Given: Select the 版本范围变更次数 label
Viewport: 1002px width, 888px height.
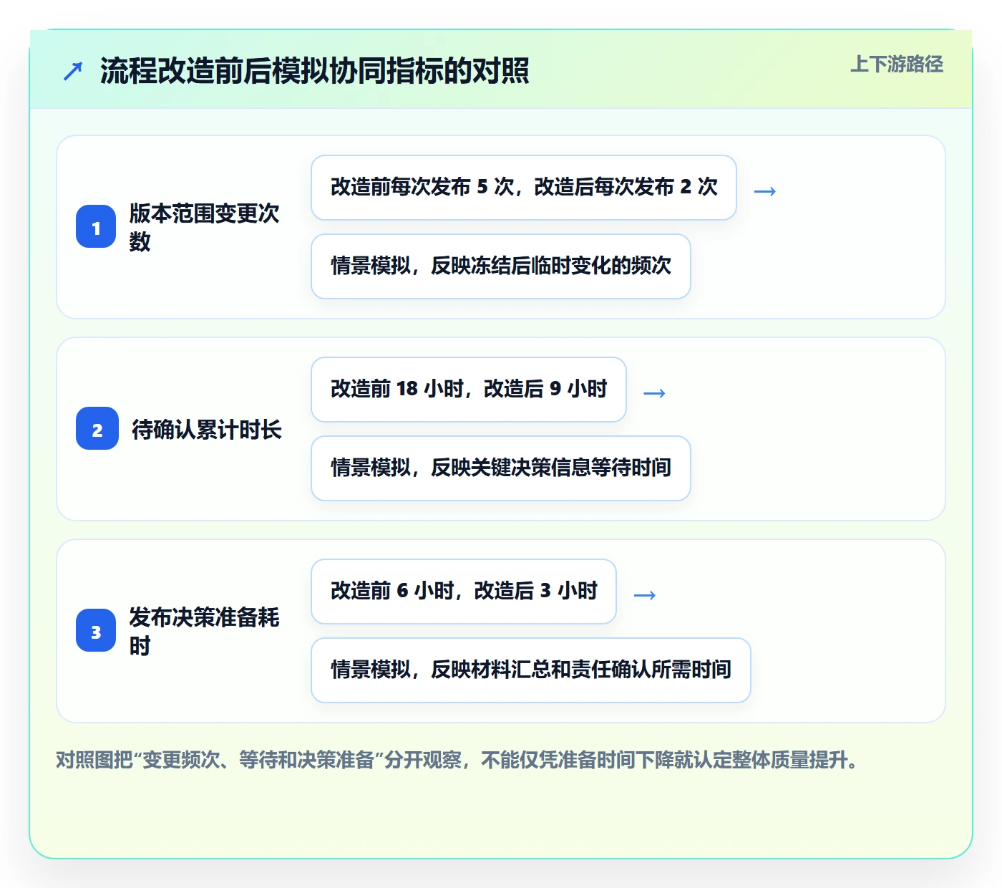Looking at the screenshot, I should [x=205, y=227].
